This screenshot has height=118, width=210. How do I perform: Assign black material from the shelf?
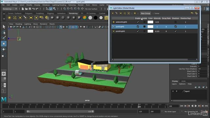(95, 18)
